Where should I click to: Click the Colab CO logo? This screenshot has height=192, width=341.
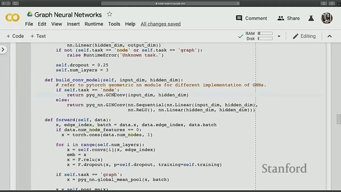click(x=12, y=18)
